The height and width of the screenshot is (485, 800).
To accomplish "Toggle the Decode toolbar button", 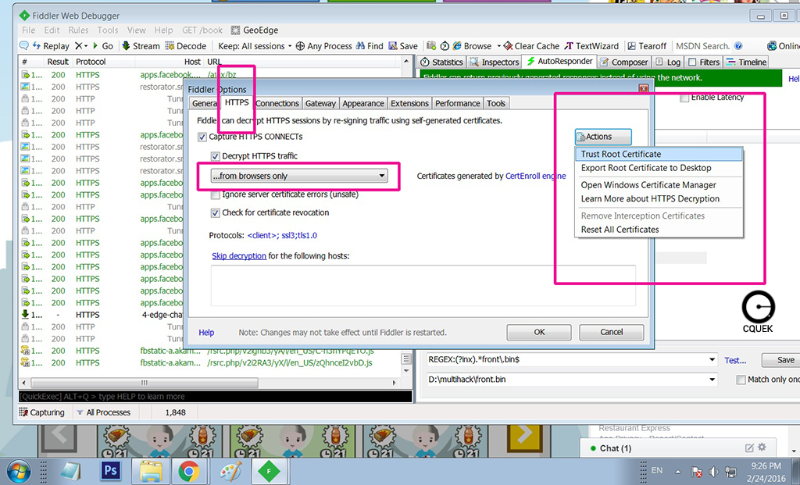I will [x=186, y=46].
